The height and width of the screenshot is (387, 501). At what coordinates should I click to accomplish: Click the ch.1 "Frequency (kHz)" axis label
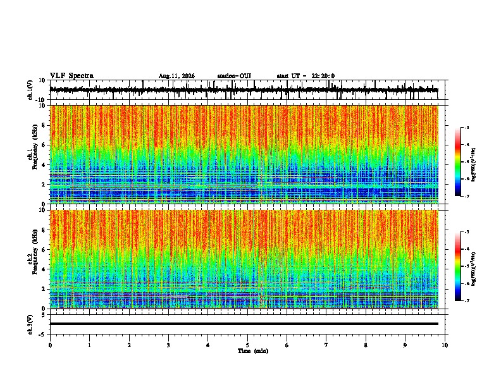(35, 147)
